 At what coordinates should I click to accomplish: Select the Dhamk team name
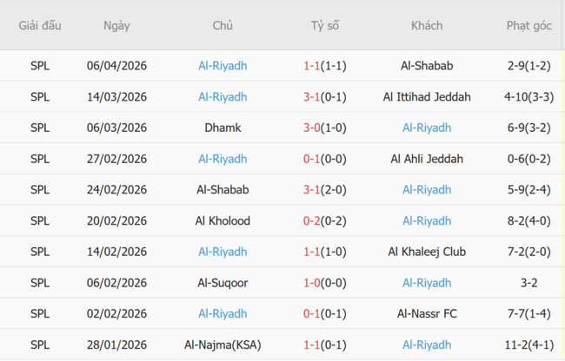(223, 128)
